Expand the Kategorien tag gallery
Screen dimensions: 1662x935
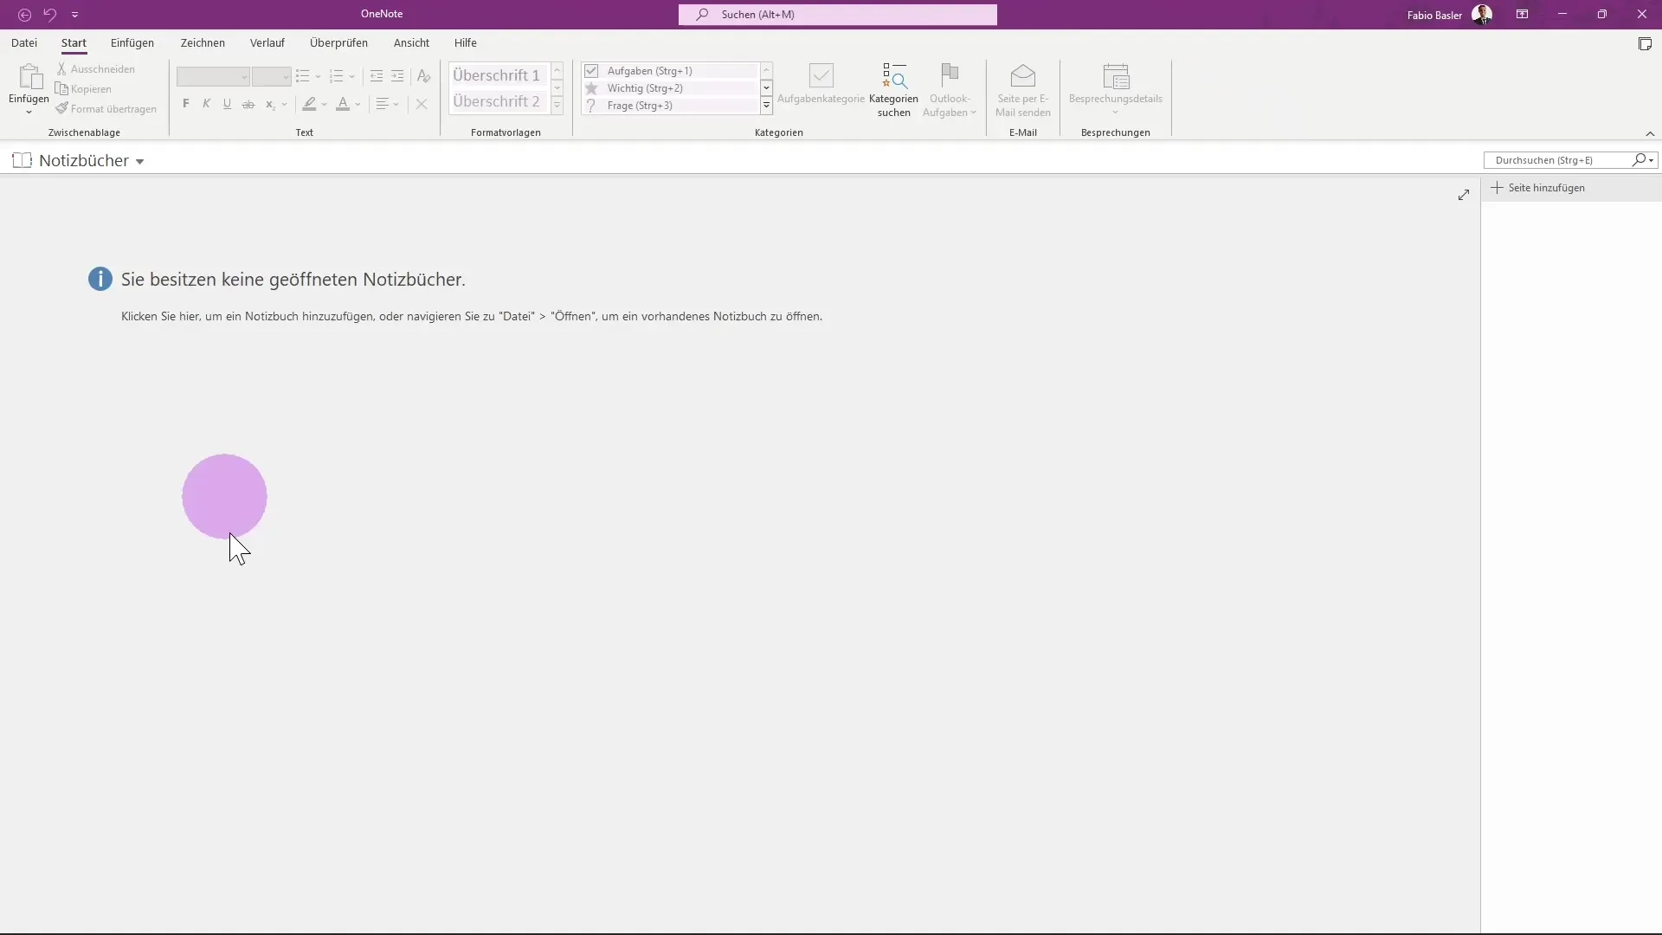pos(766,106)
